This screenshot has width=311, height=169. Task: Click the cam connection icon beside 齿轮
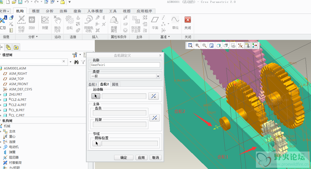[78, 18]
